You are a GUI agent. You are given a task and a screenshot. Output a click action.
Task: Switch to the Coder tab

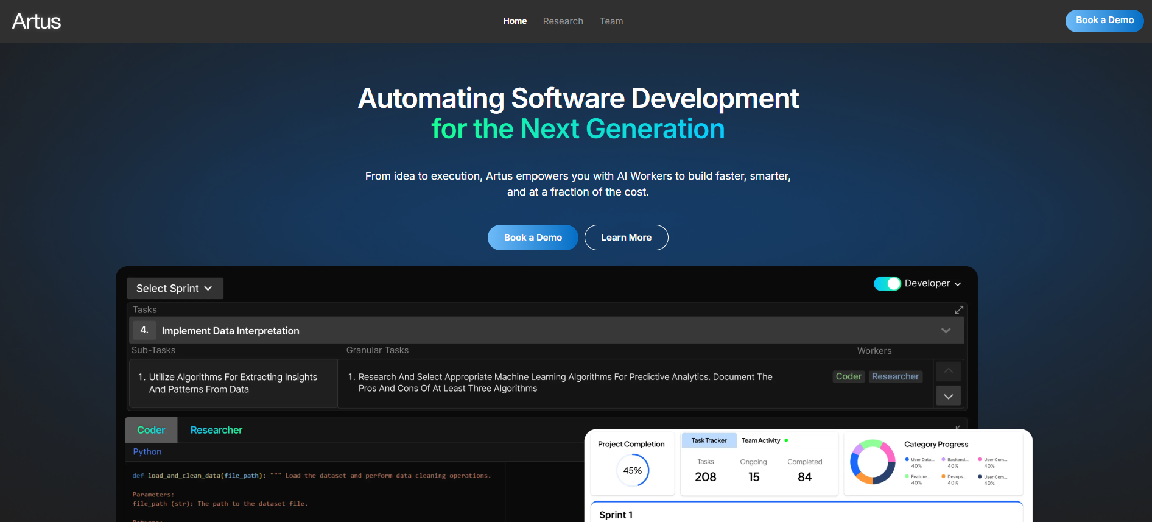(151, 430)
